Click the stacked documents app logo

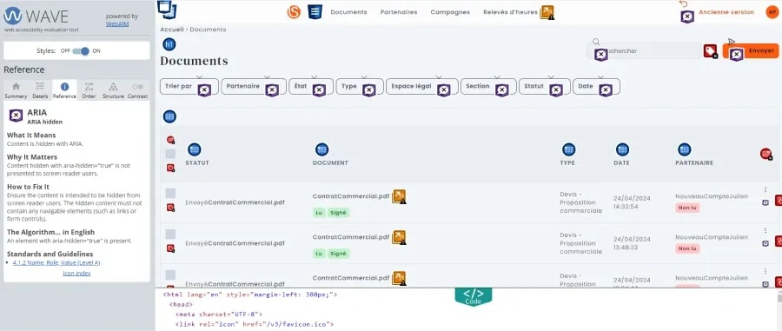click(x=167, y=10)
